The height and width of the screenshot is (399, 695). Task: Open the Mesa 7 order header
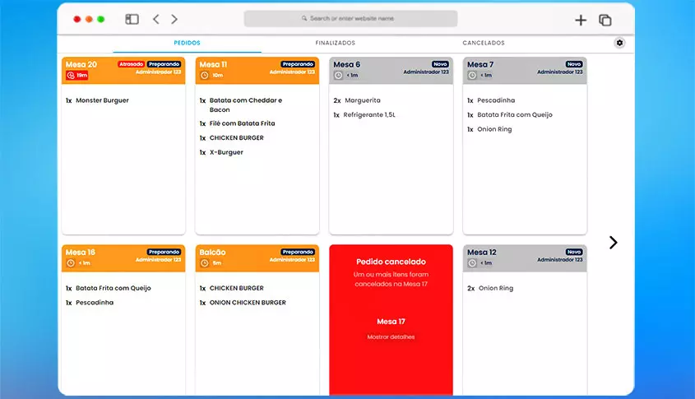click(x=526, y=70)
